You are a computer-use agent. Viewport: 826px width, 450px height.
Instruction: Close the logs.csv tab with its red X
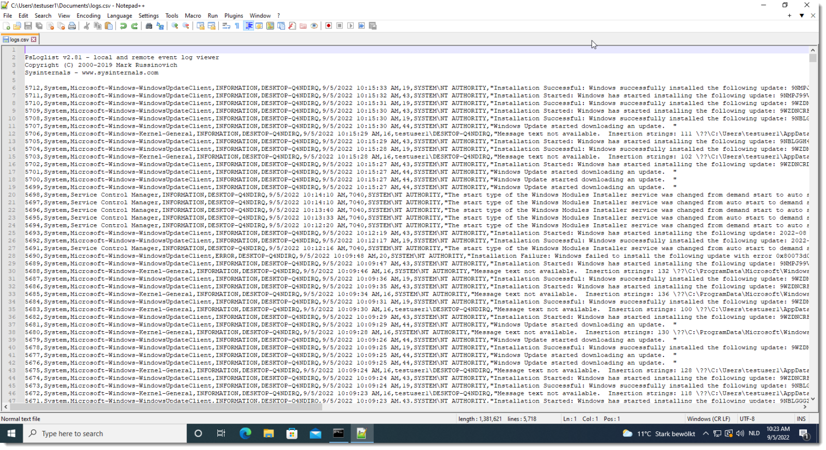(x=34, y=39)
